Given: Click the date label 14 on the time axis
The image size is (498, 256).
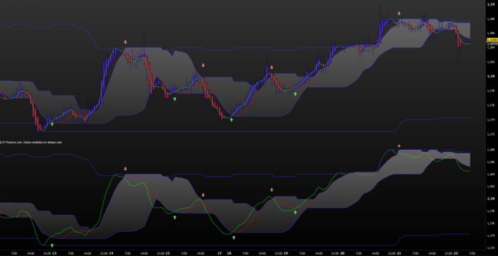Looking at the screenshot, I should 111,253.
